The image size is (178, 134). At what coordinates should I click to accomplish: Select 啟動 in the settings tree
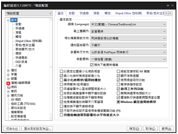click(x=18, y=24)
